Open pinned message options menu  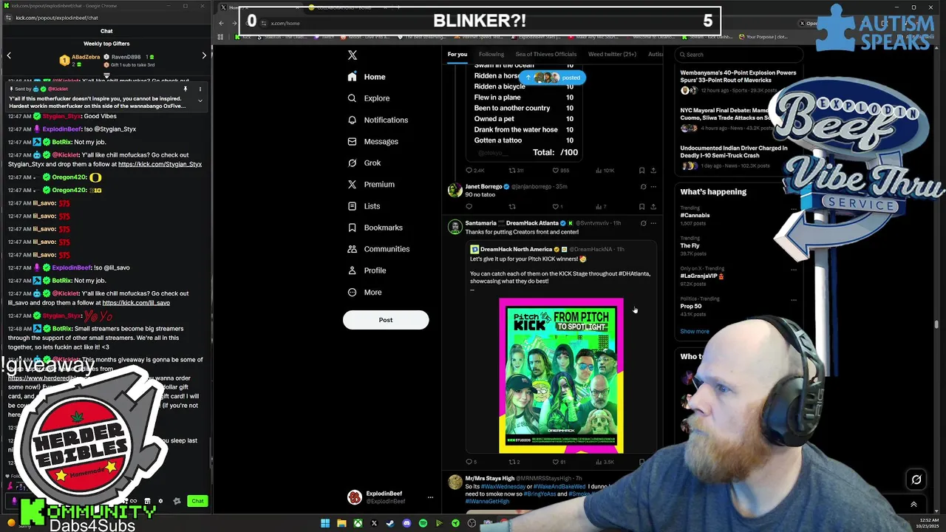click(x=200, y=89)
